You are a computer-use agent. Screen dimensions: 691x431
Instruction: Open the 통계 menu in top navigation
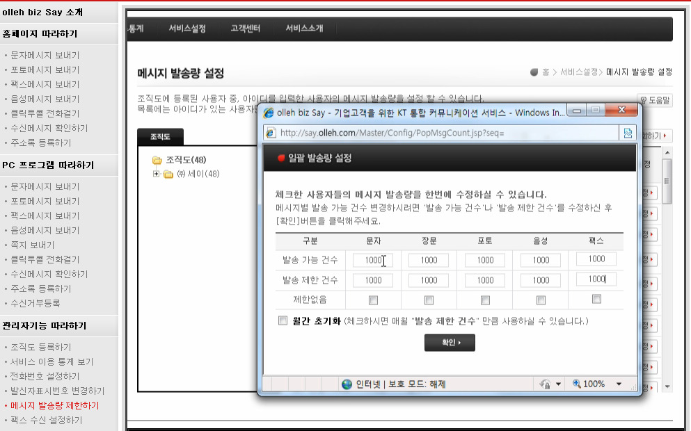pyautogui.click(x=136, y=29)
